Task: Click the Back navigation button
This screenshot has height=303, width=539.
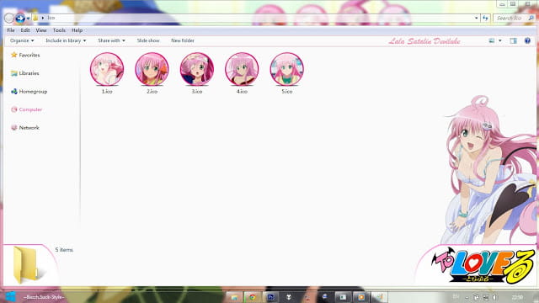Action: click(x=9, y=18)
